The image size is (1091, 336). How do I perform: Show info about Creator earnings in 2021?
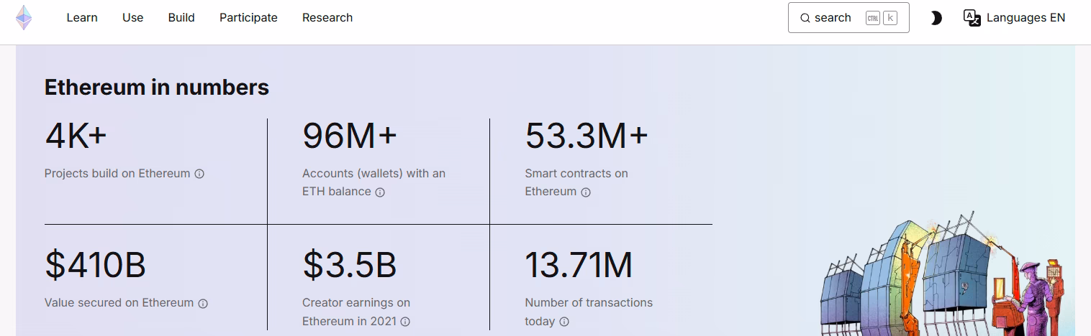click(x=405, y=322)
